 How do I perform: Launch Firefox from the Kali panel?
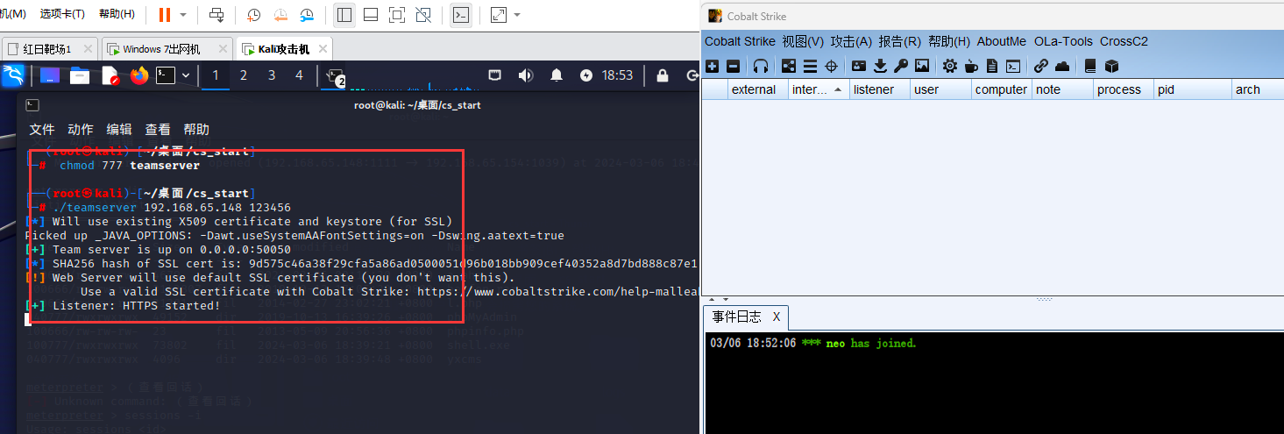coord(138,76)
